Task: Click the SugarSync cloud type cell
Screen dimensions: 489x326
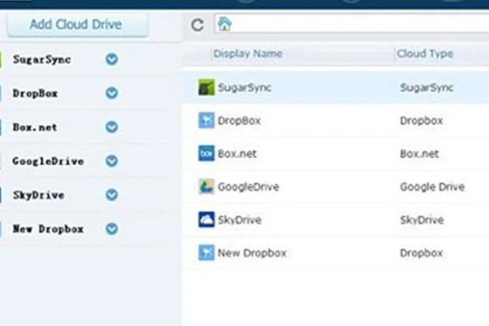Action: pos(426,87)
